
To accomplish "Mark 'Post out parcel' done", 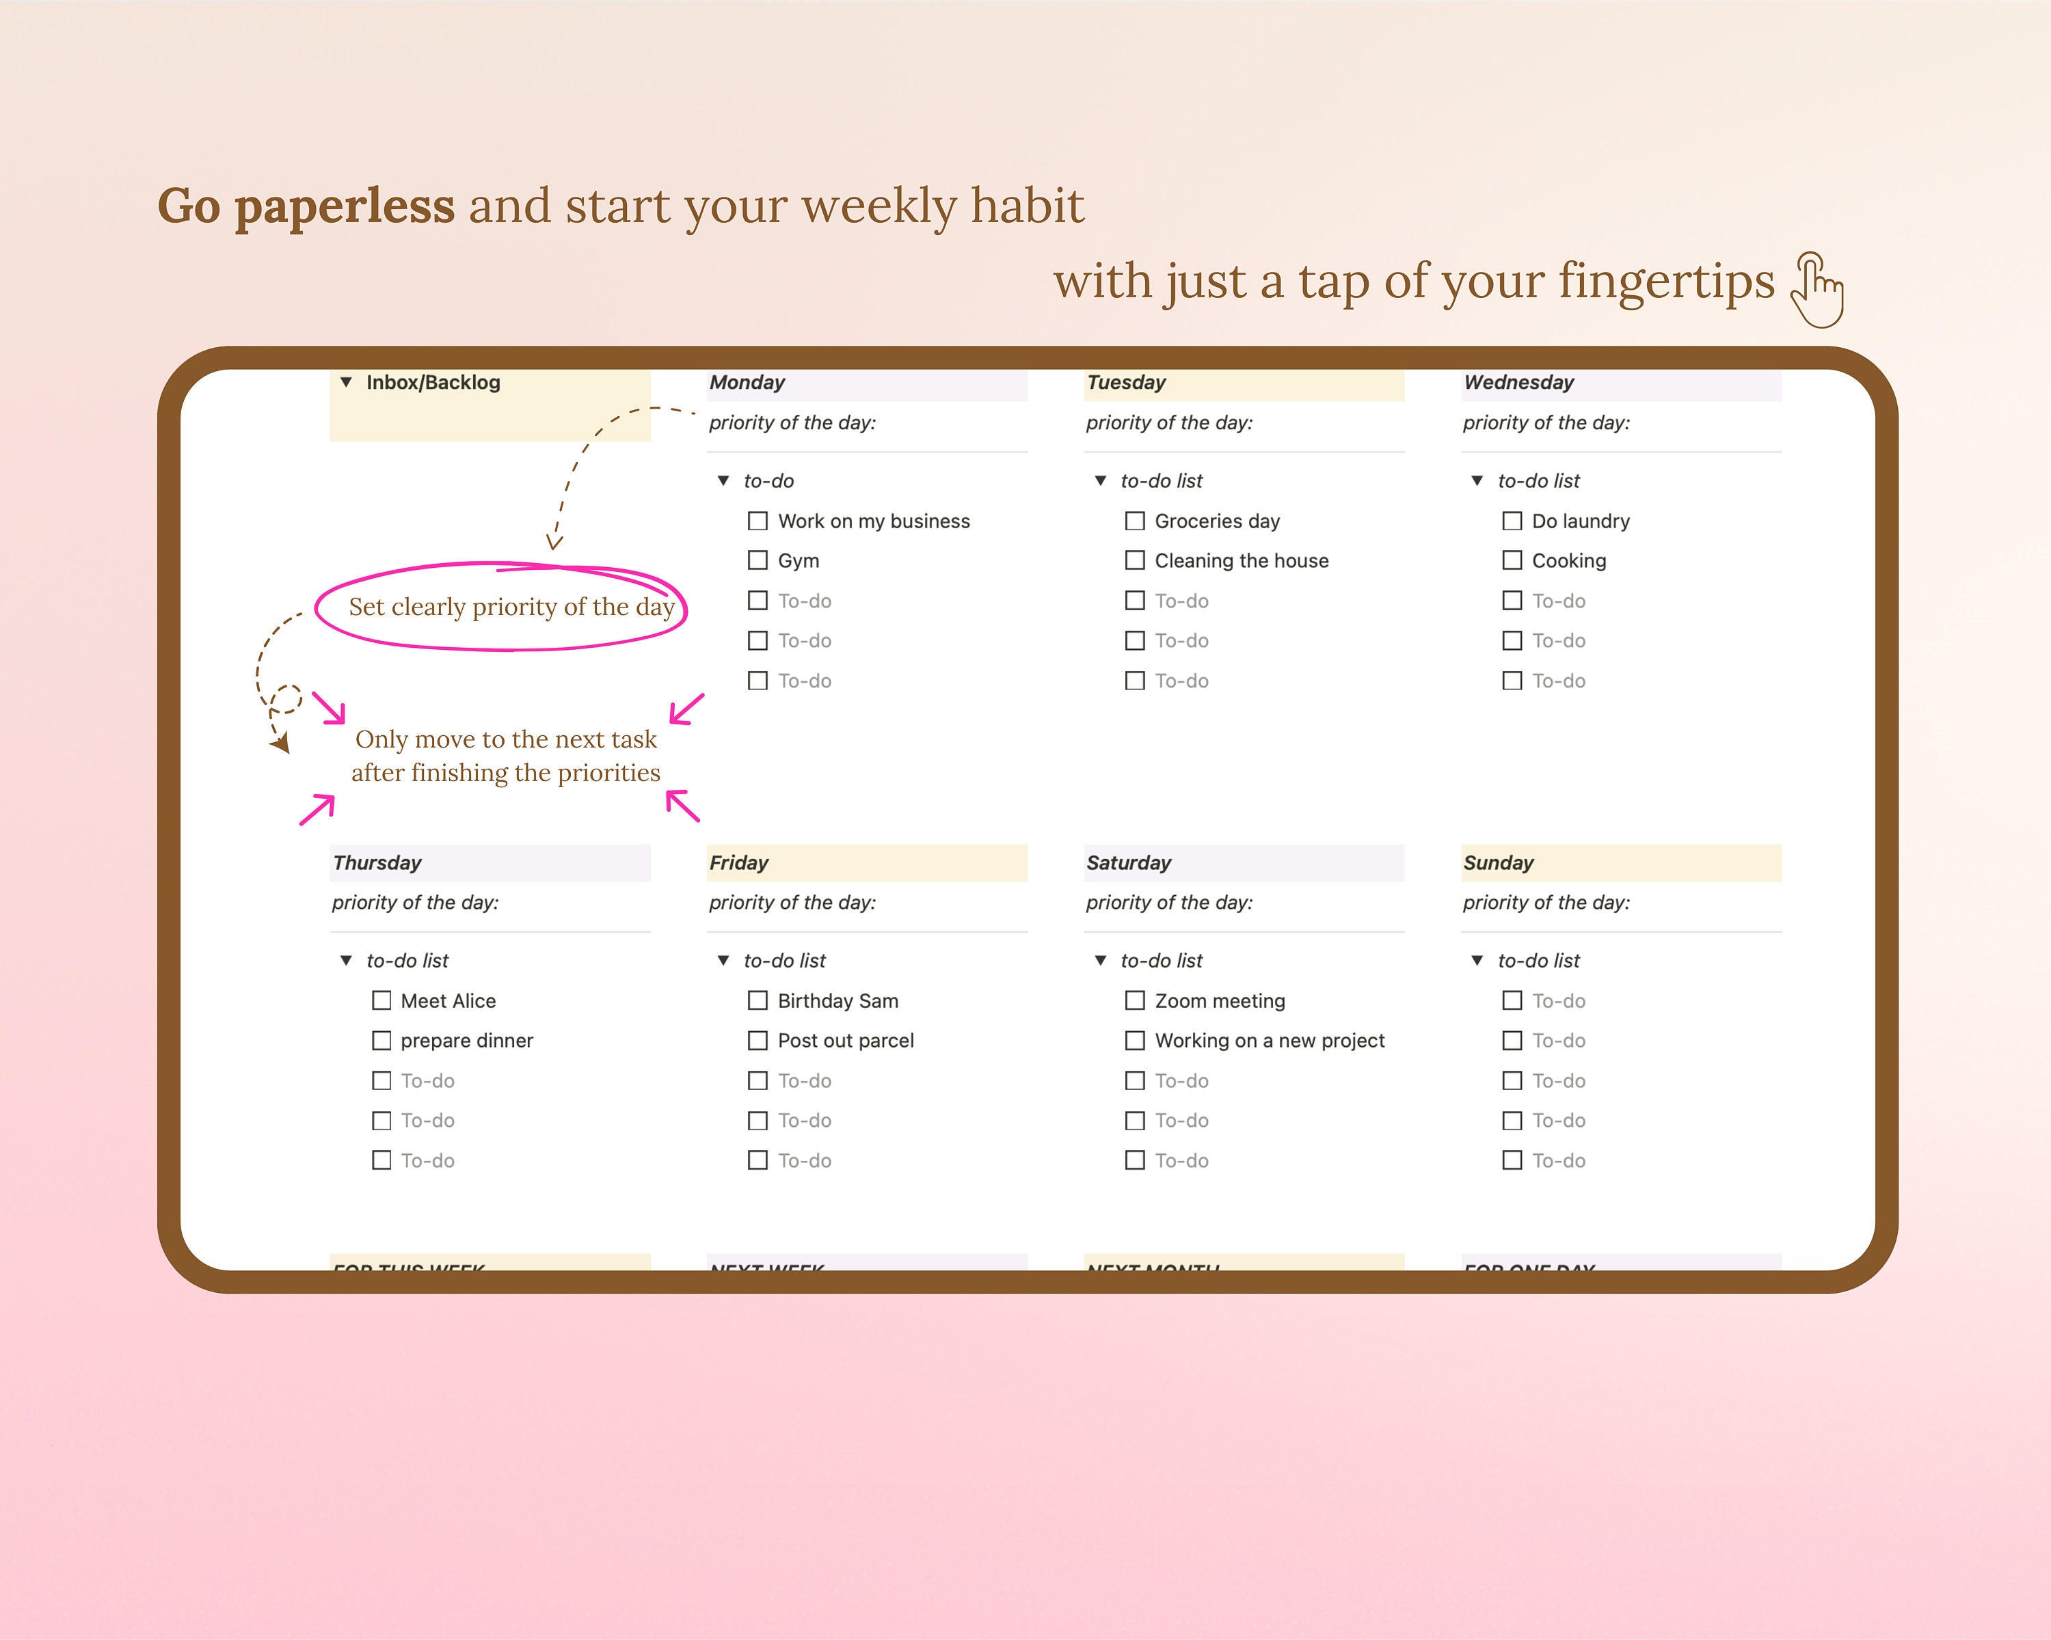I will [758, 1040].
